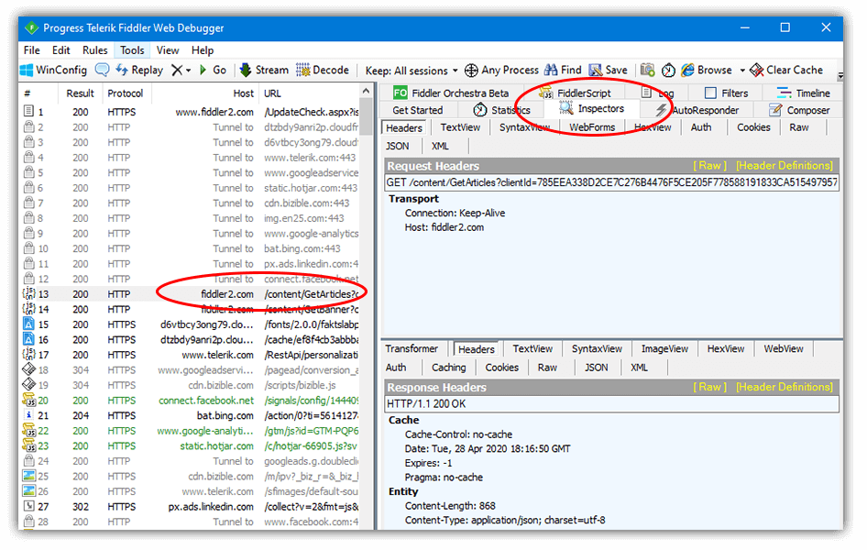This screenshot has width=867, height=550.
Task: Open the response Caching tab
Action: [x=448, y=368]
